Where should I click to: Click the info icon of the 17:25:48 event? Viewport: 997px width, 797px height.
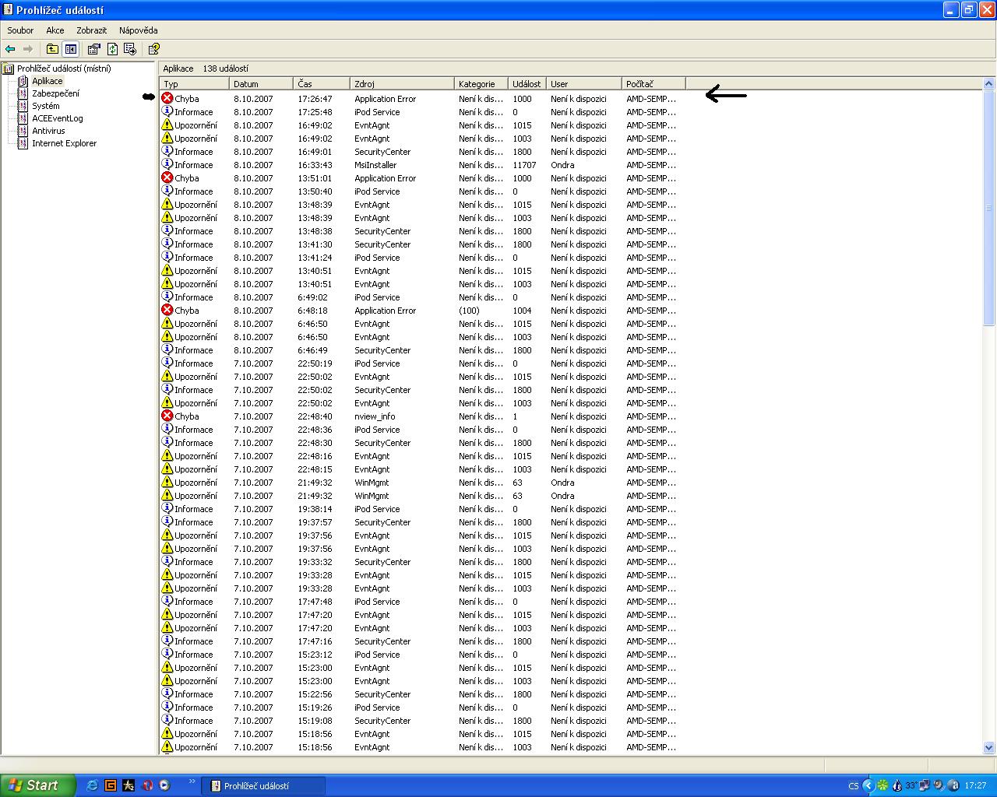167,111
